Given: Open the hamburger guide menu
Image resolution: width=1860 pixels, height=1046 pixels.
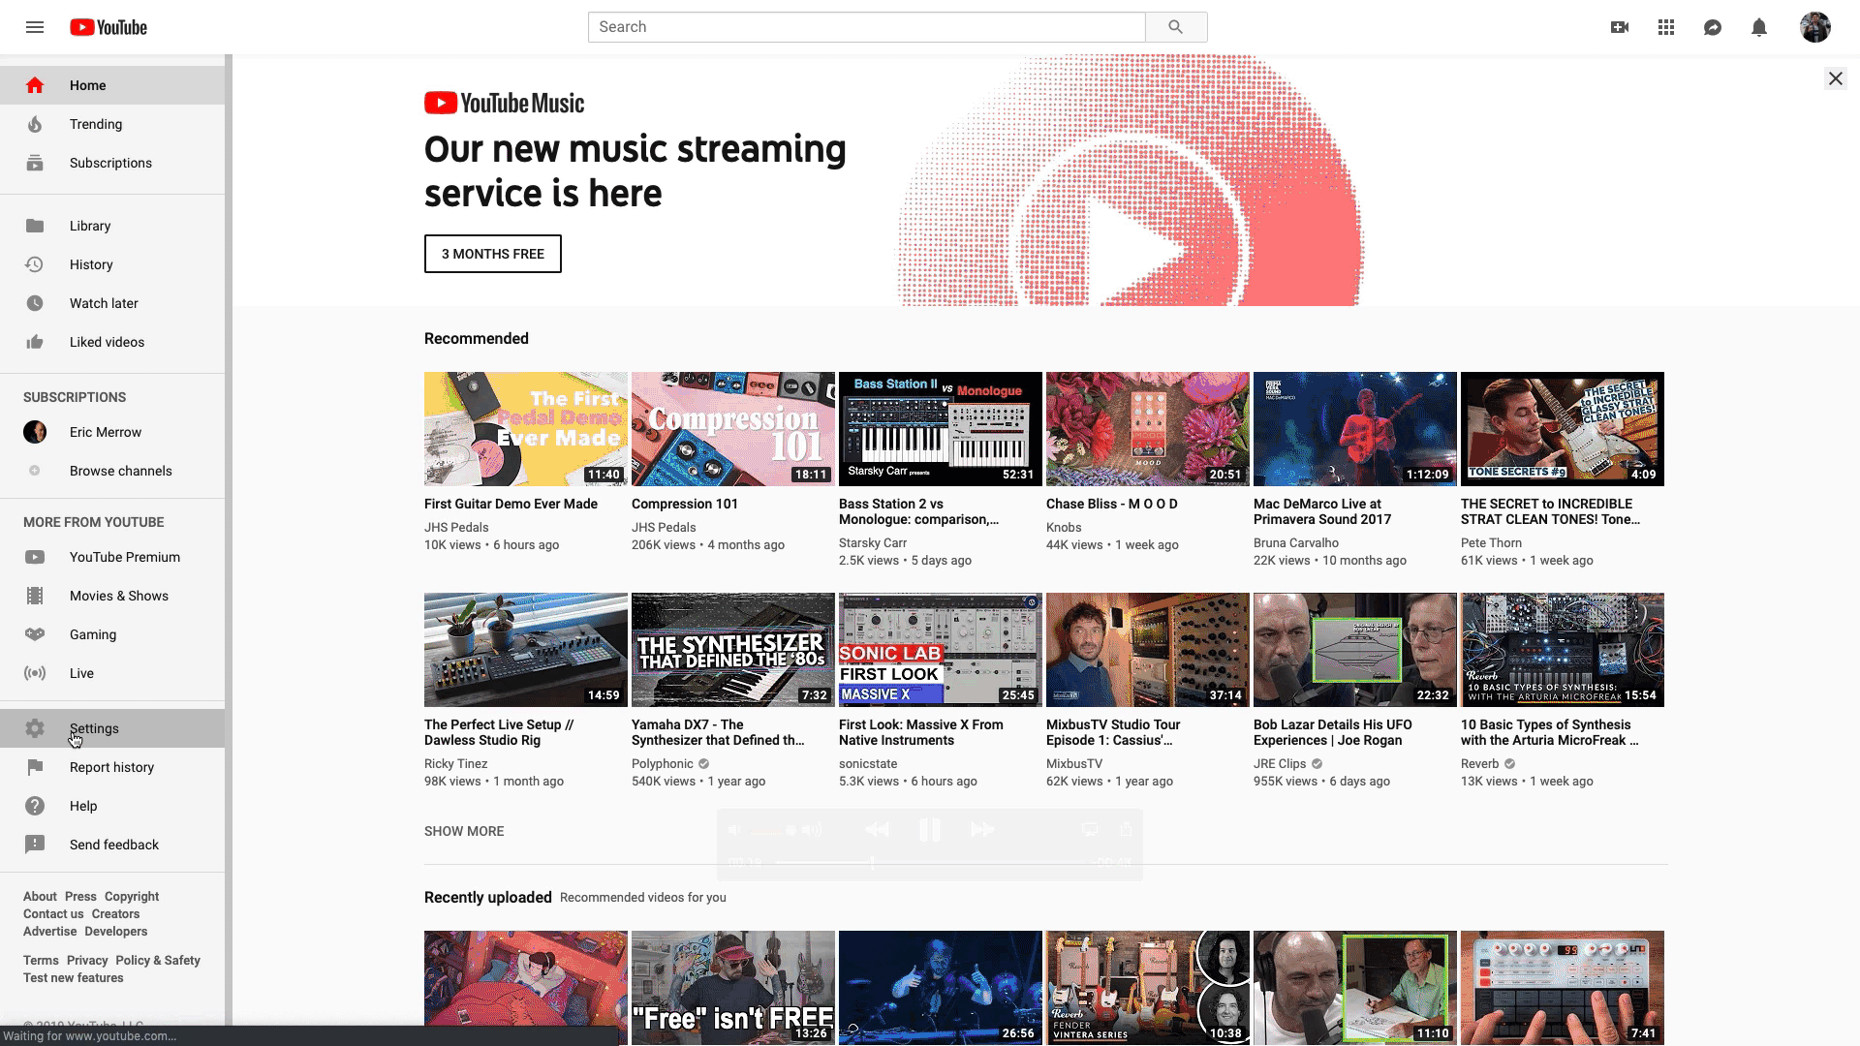Looking at the screenshot, I should pos(35,27).
